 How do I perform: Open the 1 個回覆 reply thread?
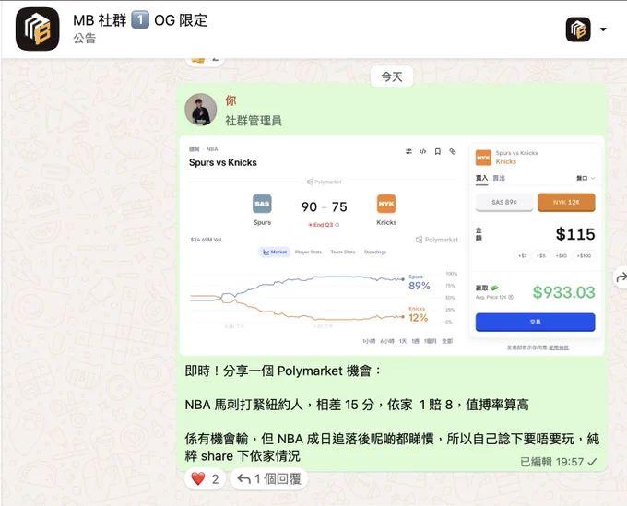coord(268,478)
